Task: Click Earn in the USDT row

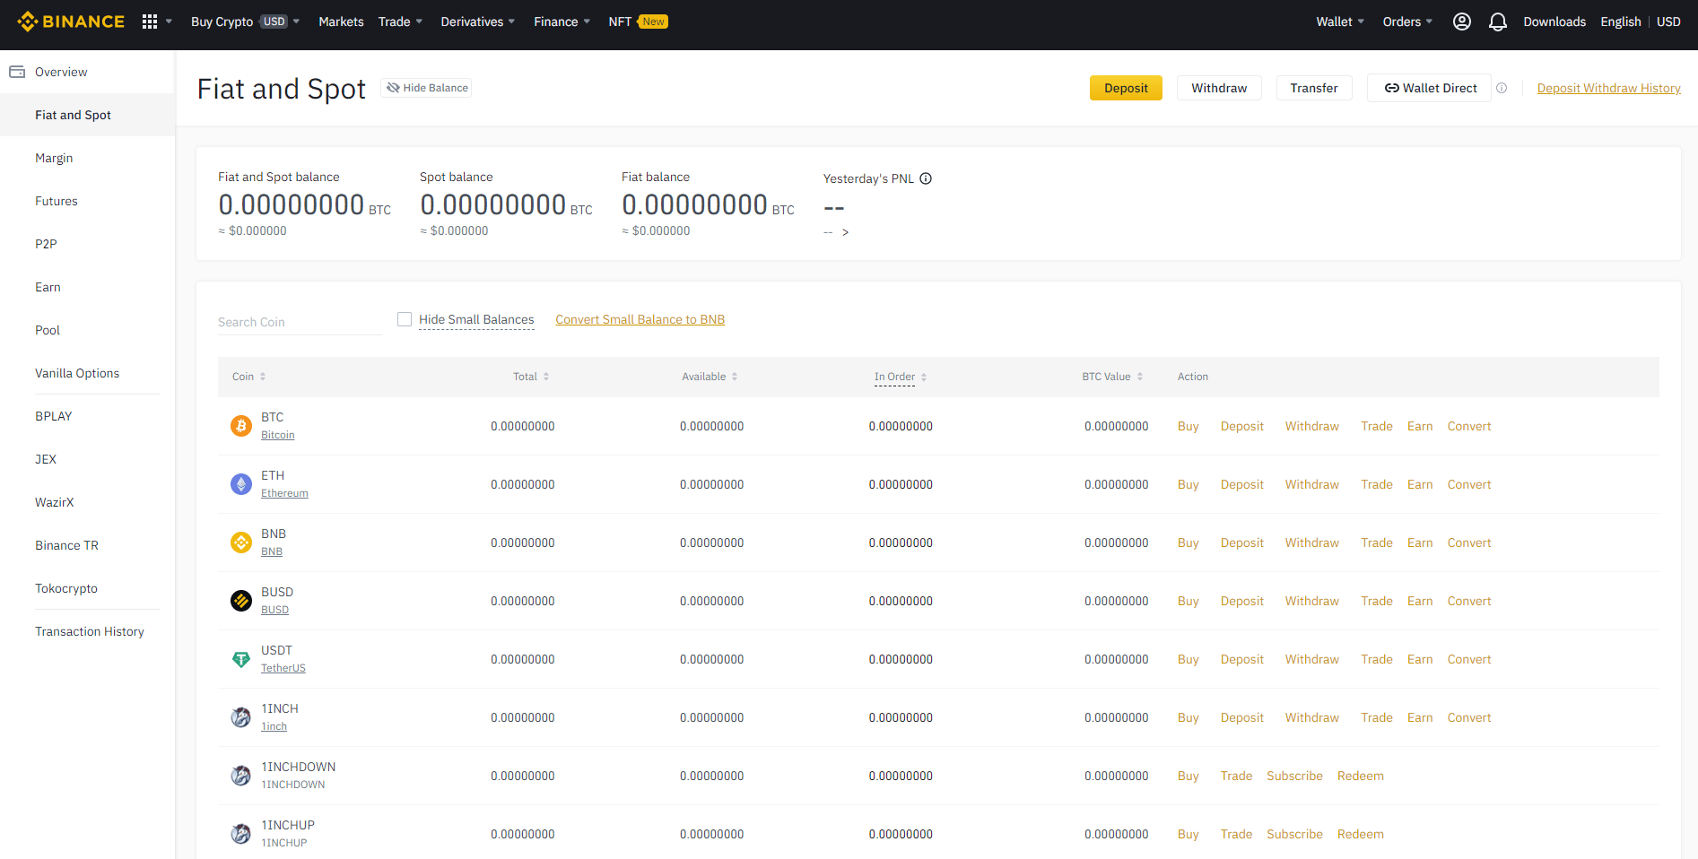Action: coord(1420,659)
